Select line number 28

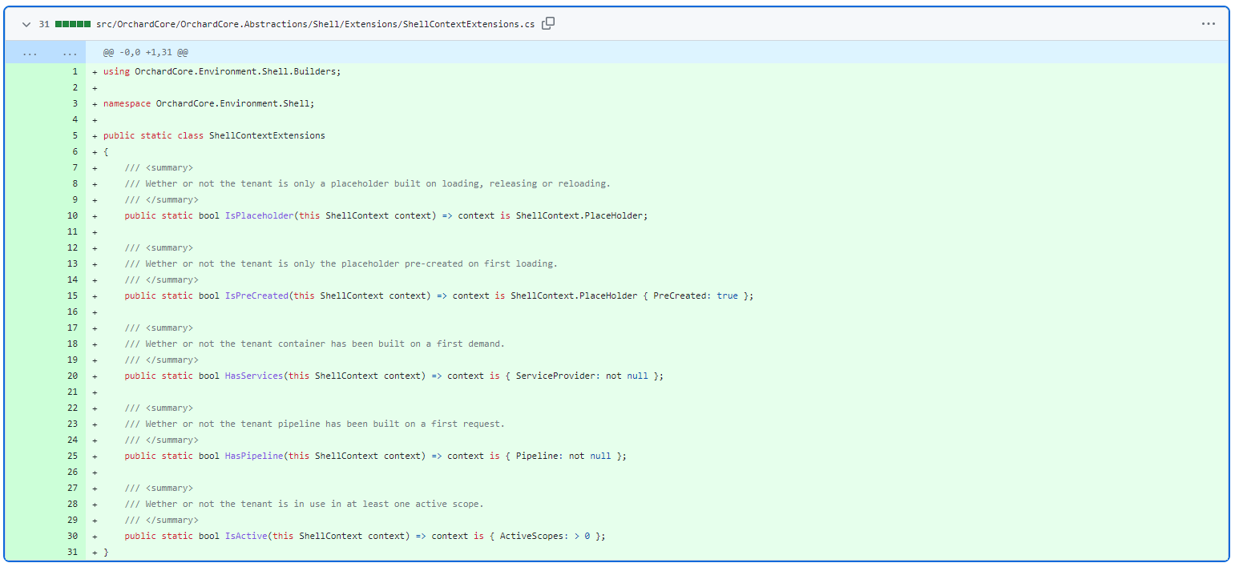tap(72, 504)
